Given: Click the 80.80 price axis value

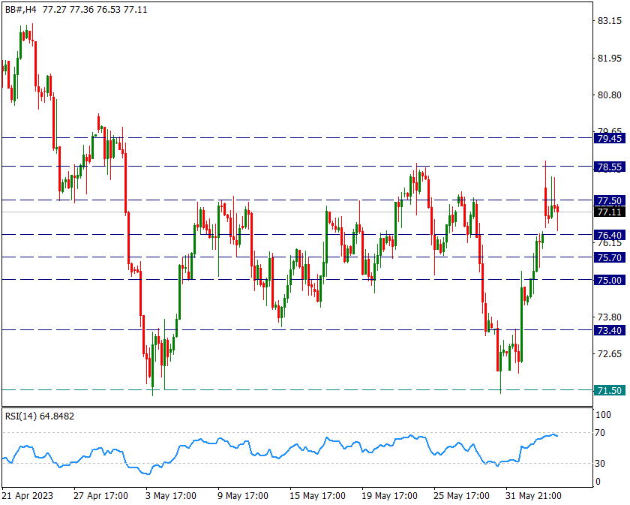Looking at the screenshot, I should coord(610,95).
